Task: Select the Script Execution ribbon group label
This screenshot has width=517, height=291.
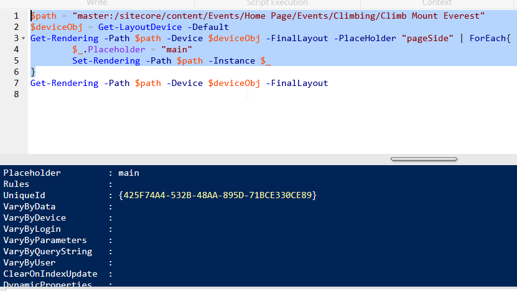Action: (x=277, y=3)
